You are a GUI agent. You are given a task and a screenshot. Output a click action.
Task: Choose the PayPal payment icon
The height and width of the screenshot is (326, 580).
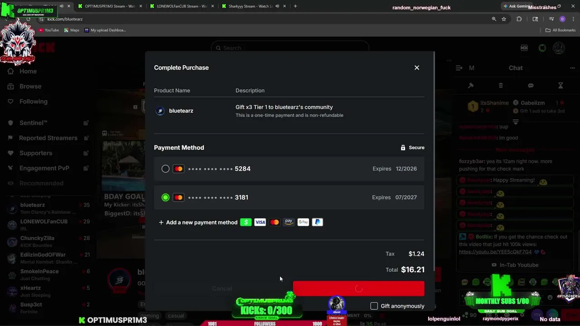318,222
